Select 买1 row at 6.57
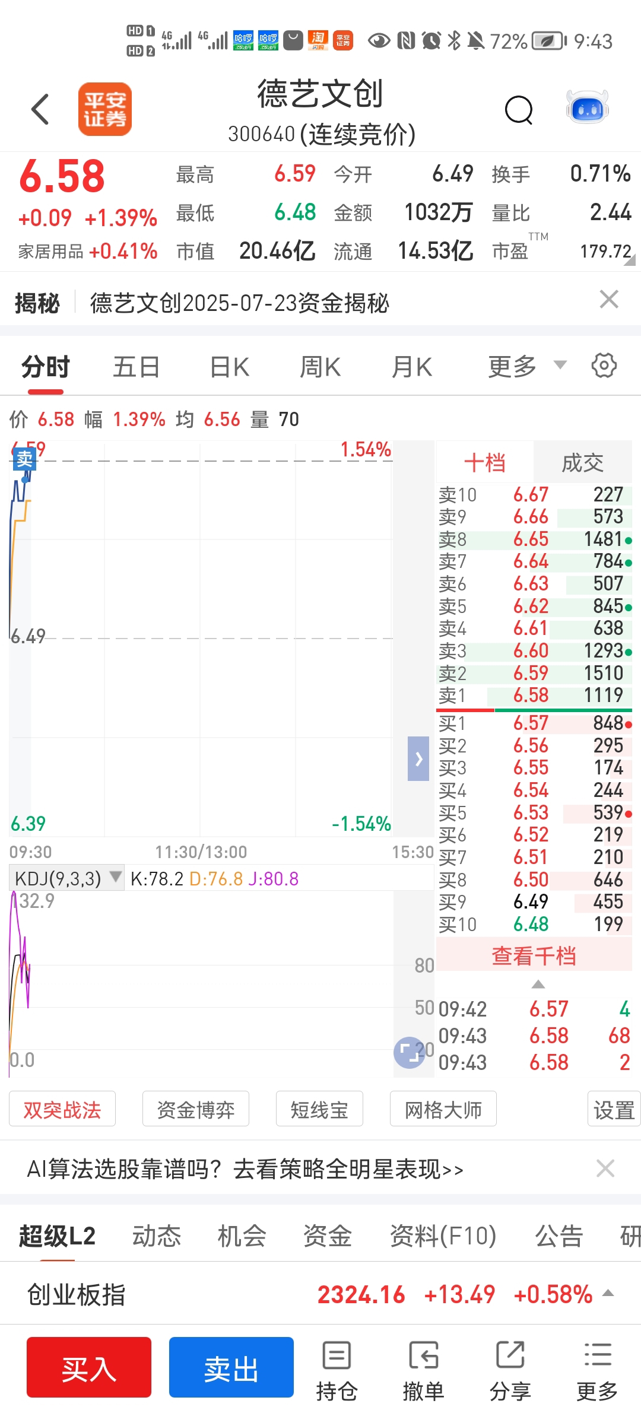 click(x=534, y=723)
